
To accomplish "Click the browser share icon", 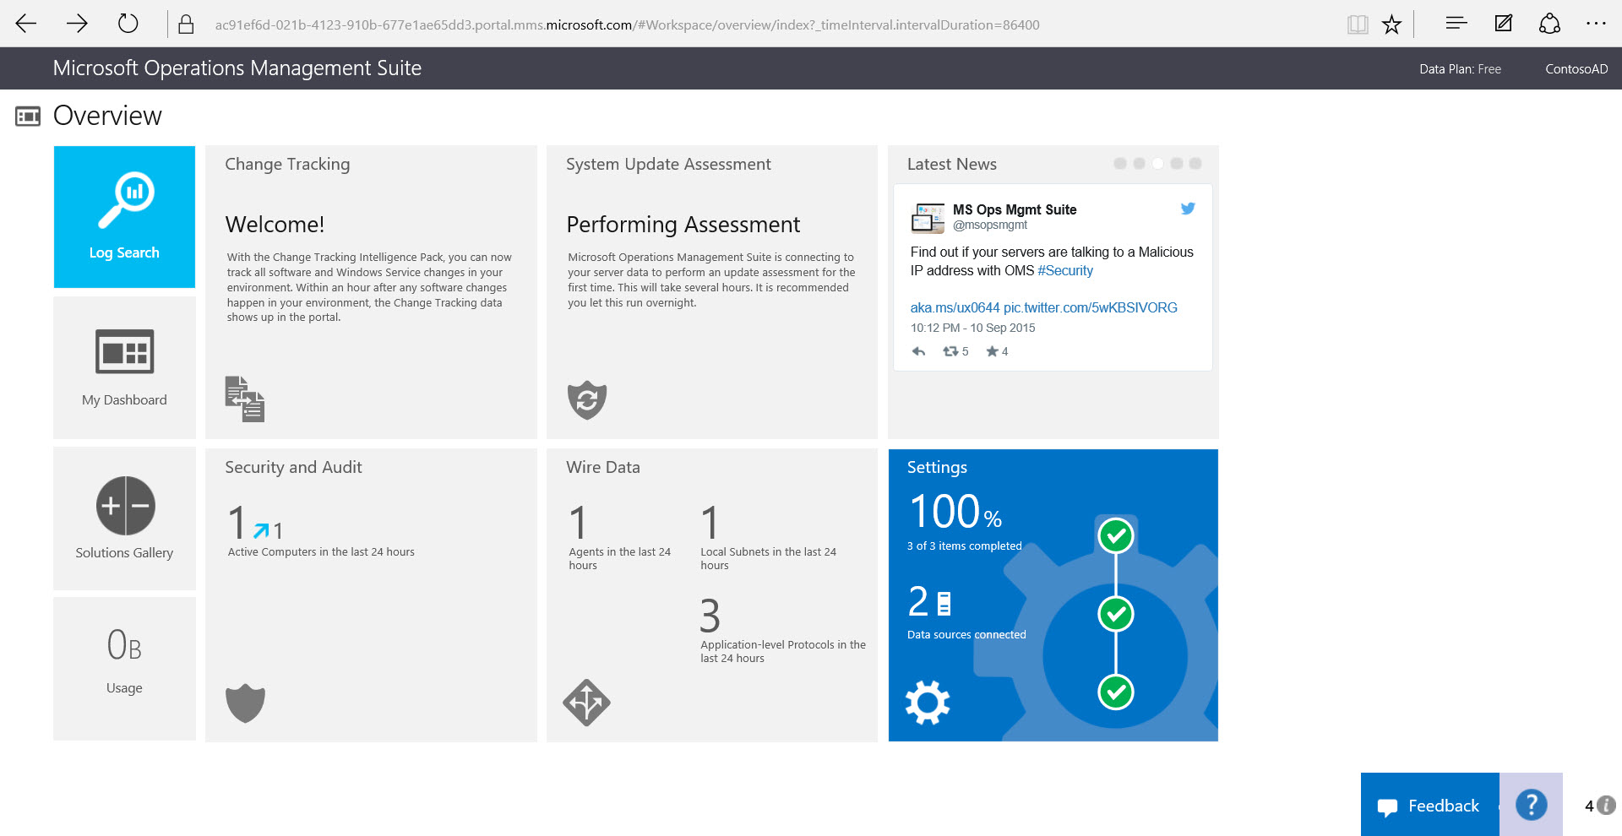I will click(1549, 24).
